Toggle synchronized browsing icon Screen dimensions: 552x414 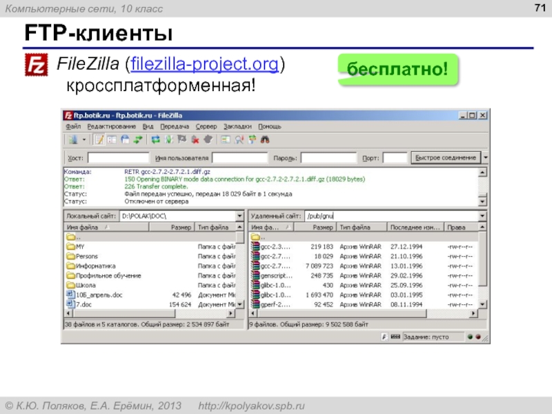(x=252, y=140)
